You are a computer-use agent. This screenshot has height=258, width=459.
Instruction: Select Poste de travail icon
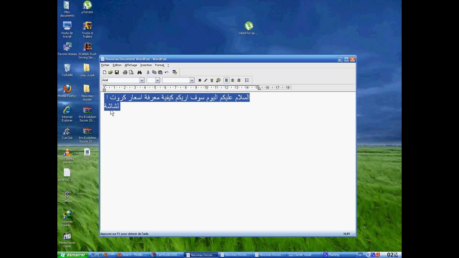pyautogui.click(x=67, y=30)
